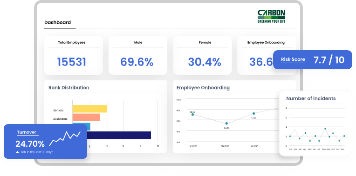
Task: Click the Turnover sparkline trend graphic
Action: pyautogui.click(x=65, y=138)
